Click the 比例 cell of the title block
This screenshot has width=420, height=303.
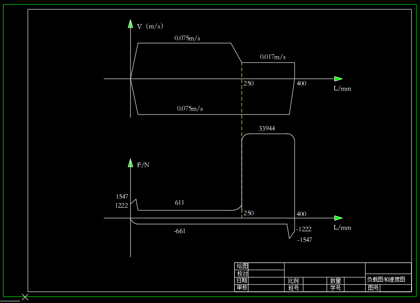point(294,281)
